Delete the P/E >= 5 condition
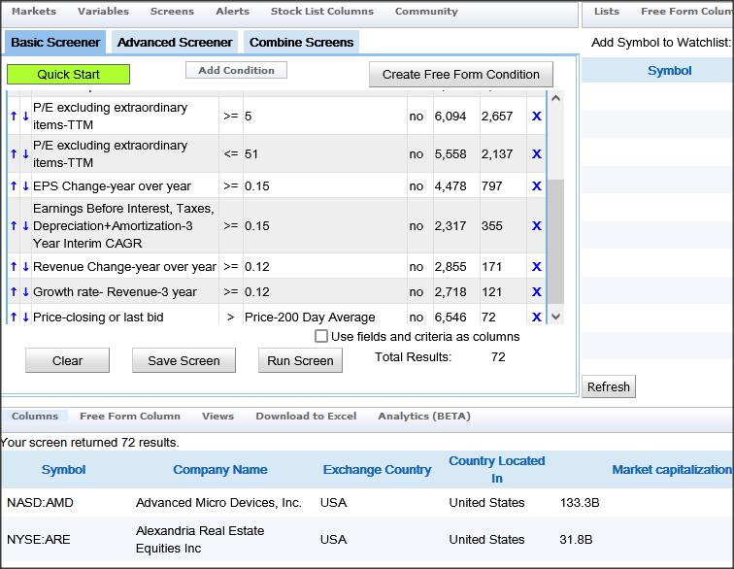The width and height of the screenshot is (734, 569). pos(536,117)
